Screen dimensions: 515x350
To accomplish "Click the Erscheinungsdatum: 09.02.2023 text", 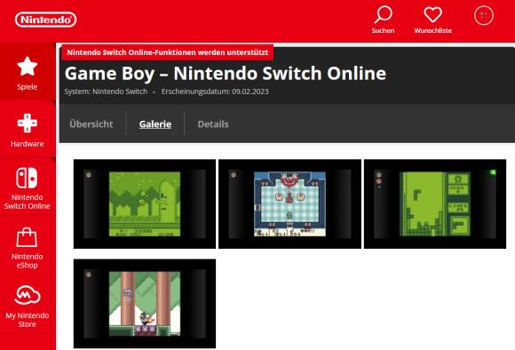I will click(215, 91).
